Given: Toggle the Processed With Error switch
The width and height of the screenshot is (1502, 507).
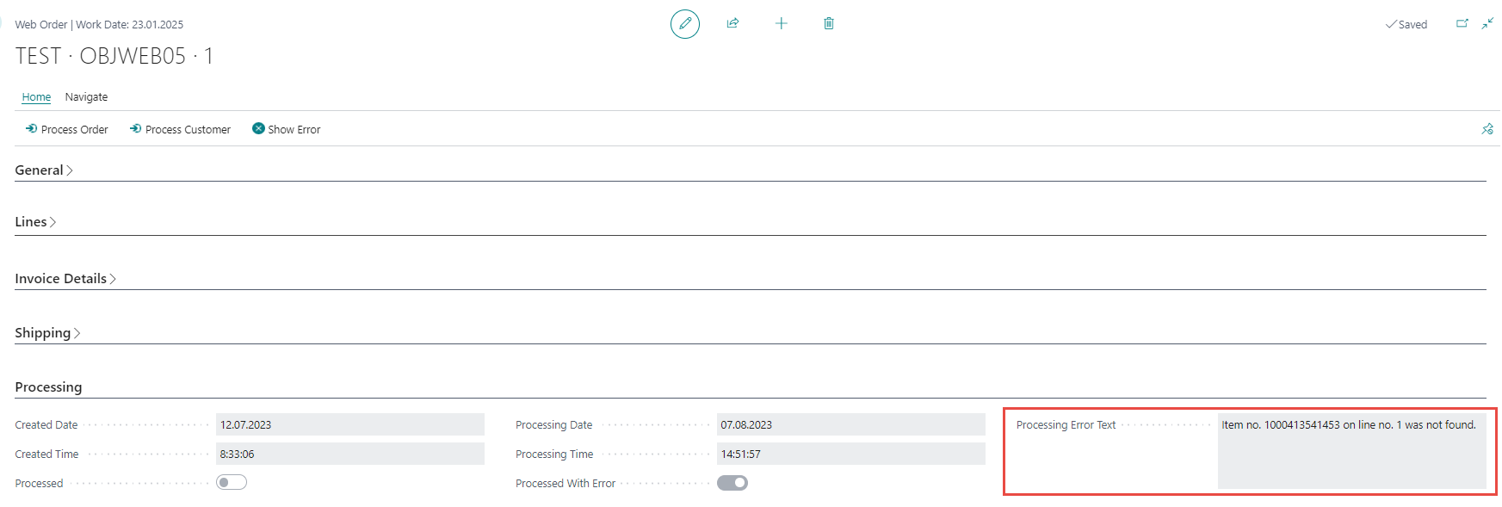Looking at the screenshot, I should 732,483.
